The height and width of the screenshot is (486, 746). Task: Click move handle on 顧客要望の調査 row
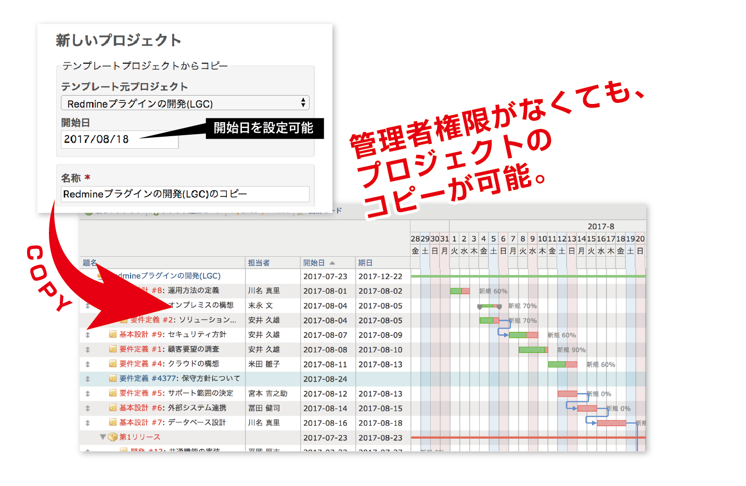pyautogui.click(x=87, y=350)
